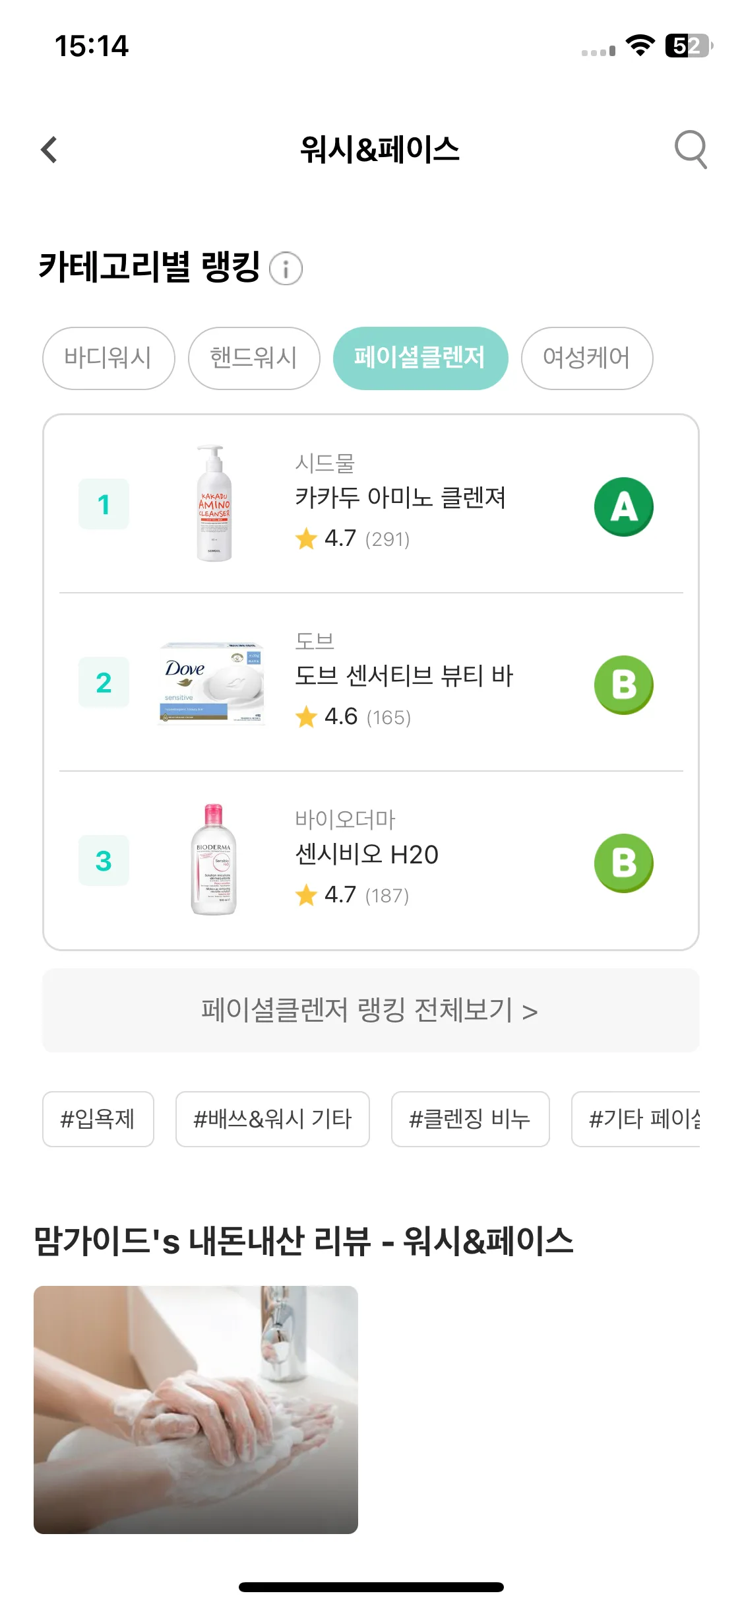This screenshot has height=1608, width=742.
Task: Open the #배쓰&워시 기타 hashtag
Action: 272,1119
